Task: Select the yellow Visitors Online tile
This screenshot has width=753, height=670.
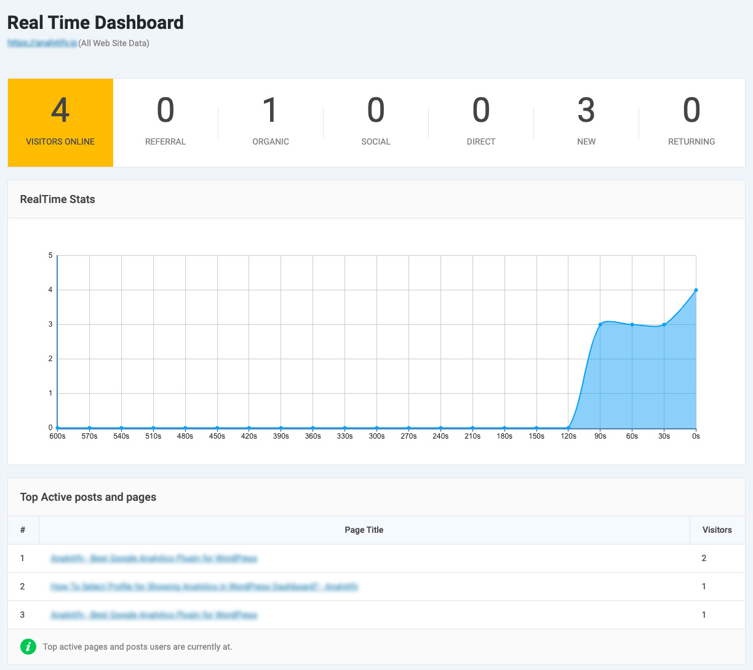Action: [60, 122]
